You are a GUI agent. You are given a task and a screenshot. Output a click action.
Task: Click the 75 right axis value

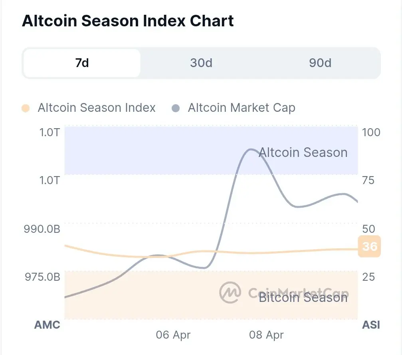tap(368, 180)
